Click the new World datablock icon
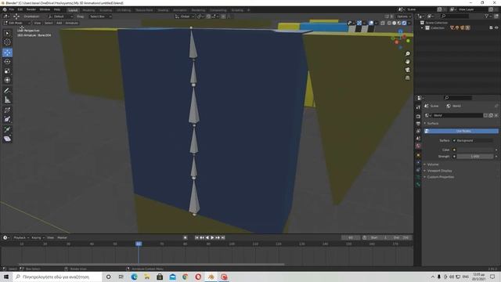 [491, 115]
